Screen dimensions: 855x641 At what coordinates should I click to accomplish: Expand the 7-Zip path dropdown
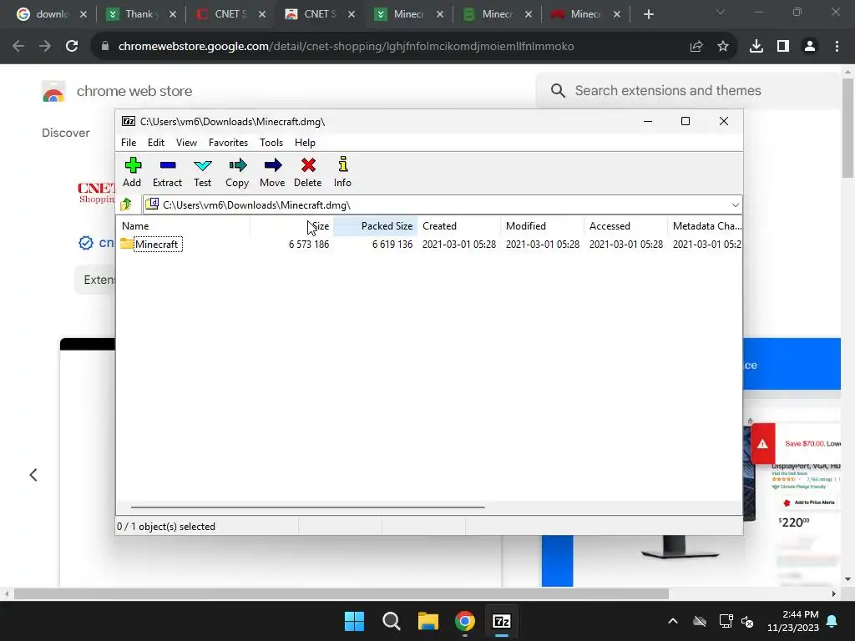(735, 205)
